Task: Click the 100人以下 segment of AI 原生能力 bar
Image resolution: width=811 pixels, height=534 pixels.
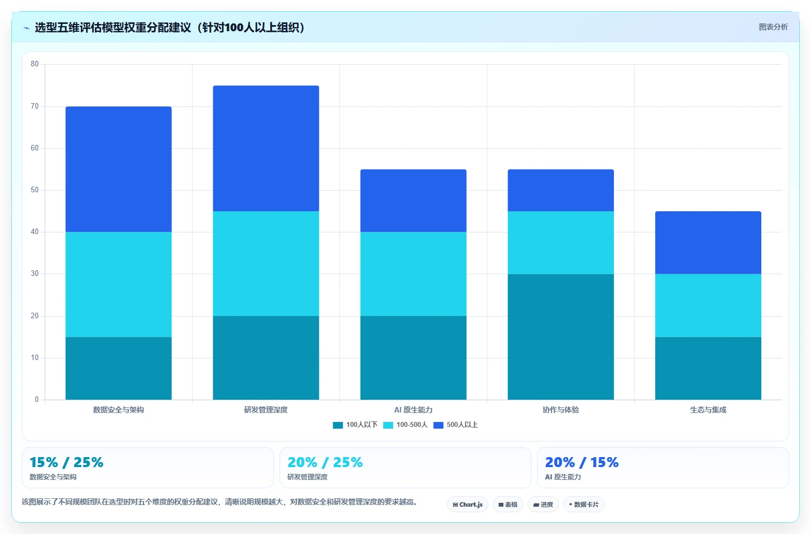Action: point(413,358)
